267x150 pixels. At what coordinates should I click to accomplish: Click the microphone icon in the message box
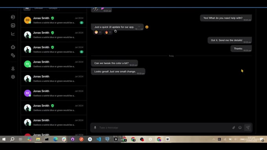tap(95, 128)
